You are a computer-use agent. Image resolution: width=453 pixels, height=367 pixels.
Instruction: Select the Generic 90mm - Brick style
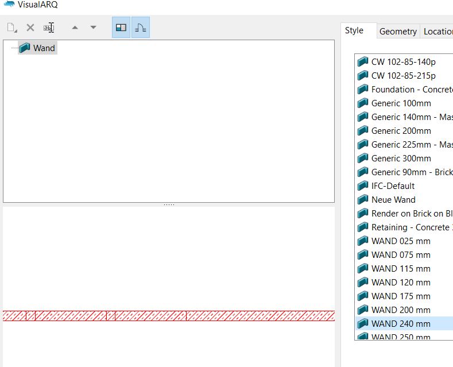pos(404,172)
